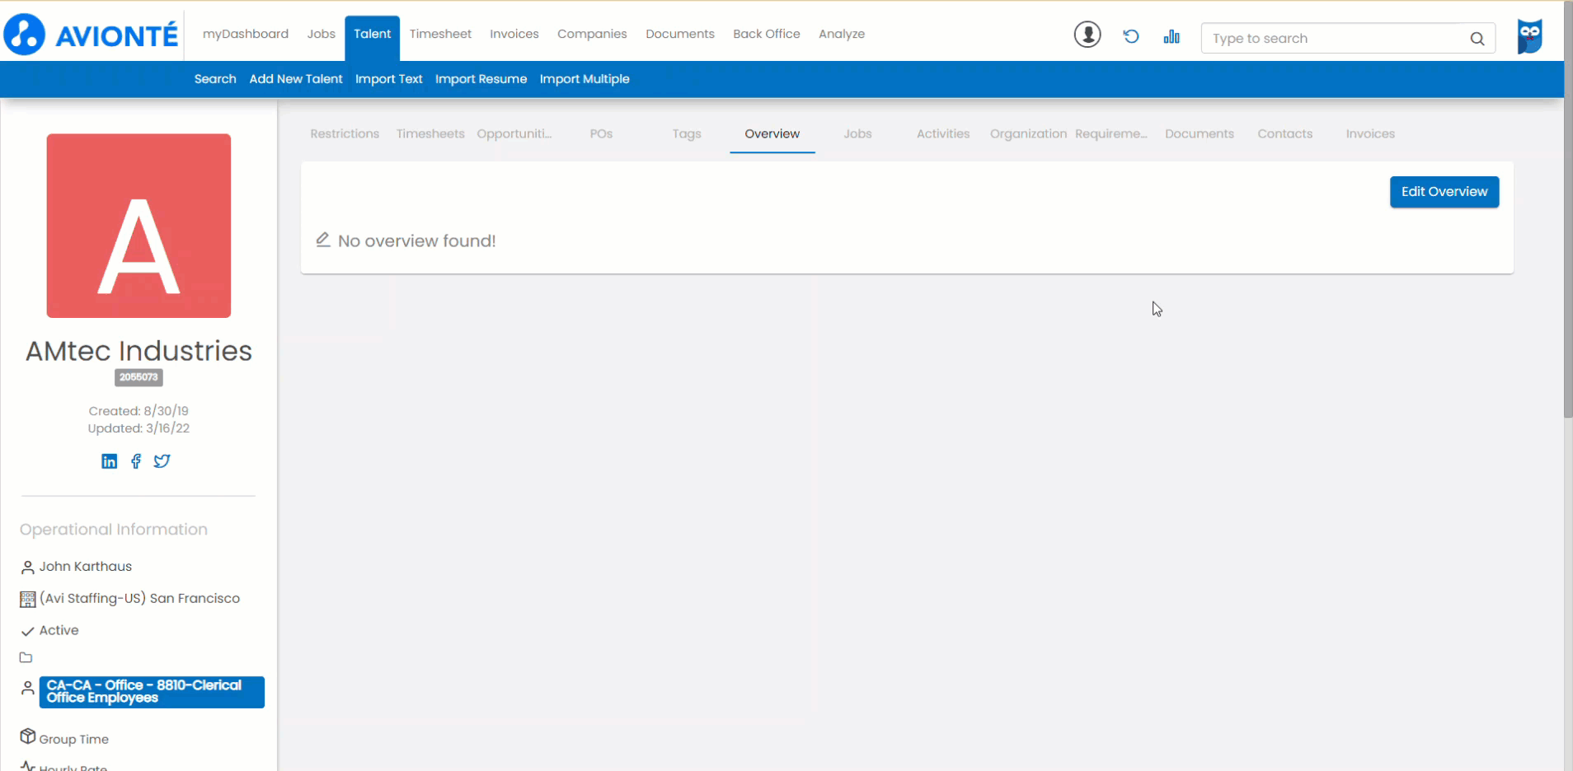This screenshot has width=1573, height=771.
Task: Click the Updated: 3/16/22 text
Action: tap(139, 428)
